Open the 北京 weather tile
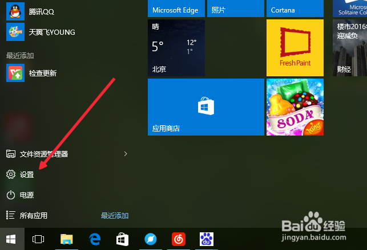Screen dimensions: 367x250 pyautogui.click(x=176, y=48)
